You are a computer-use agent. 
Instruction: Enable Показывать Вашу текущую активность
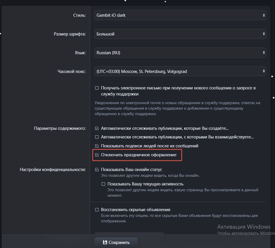(103, 184)
